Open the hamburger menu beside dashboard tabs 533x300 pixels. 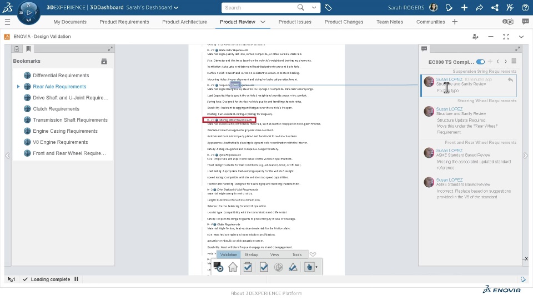pyautogui.click(x=7, y=22)
